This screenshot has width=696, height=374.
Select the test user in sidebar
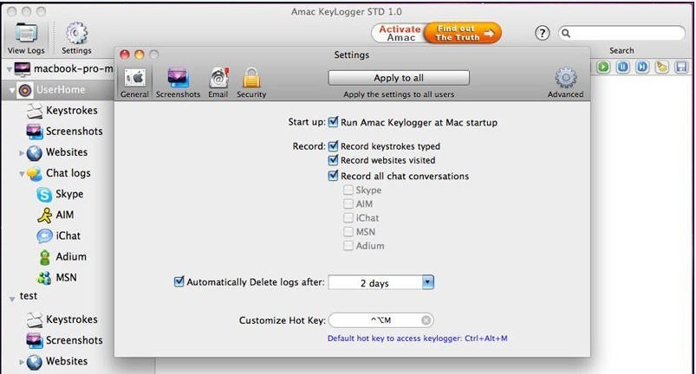(x=29, y=295)
